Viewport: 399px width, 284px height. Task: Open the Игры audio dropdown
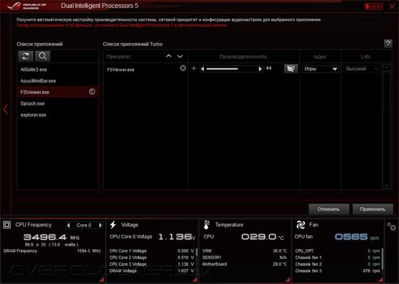click(x=320, y=69)
